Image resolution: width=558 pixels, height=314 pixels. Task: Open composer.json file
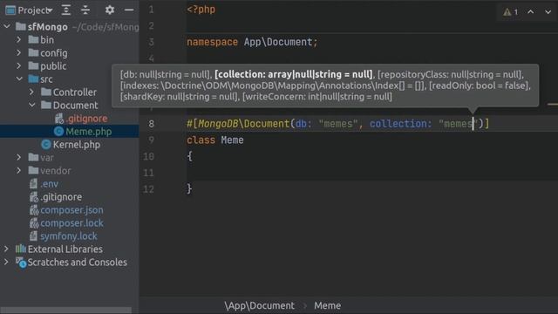[71, 210]
